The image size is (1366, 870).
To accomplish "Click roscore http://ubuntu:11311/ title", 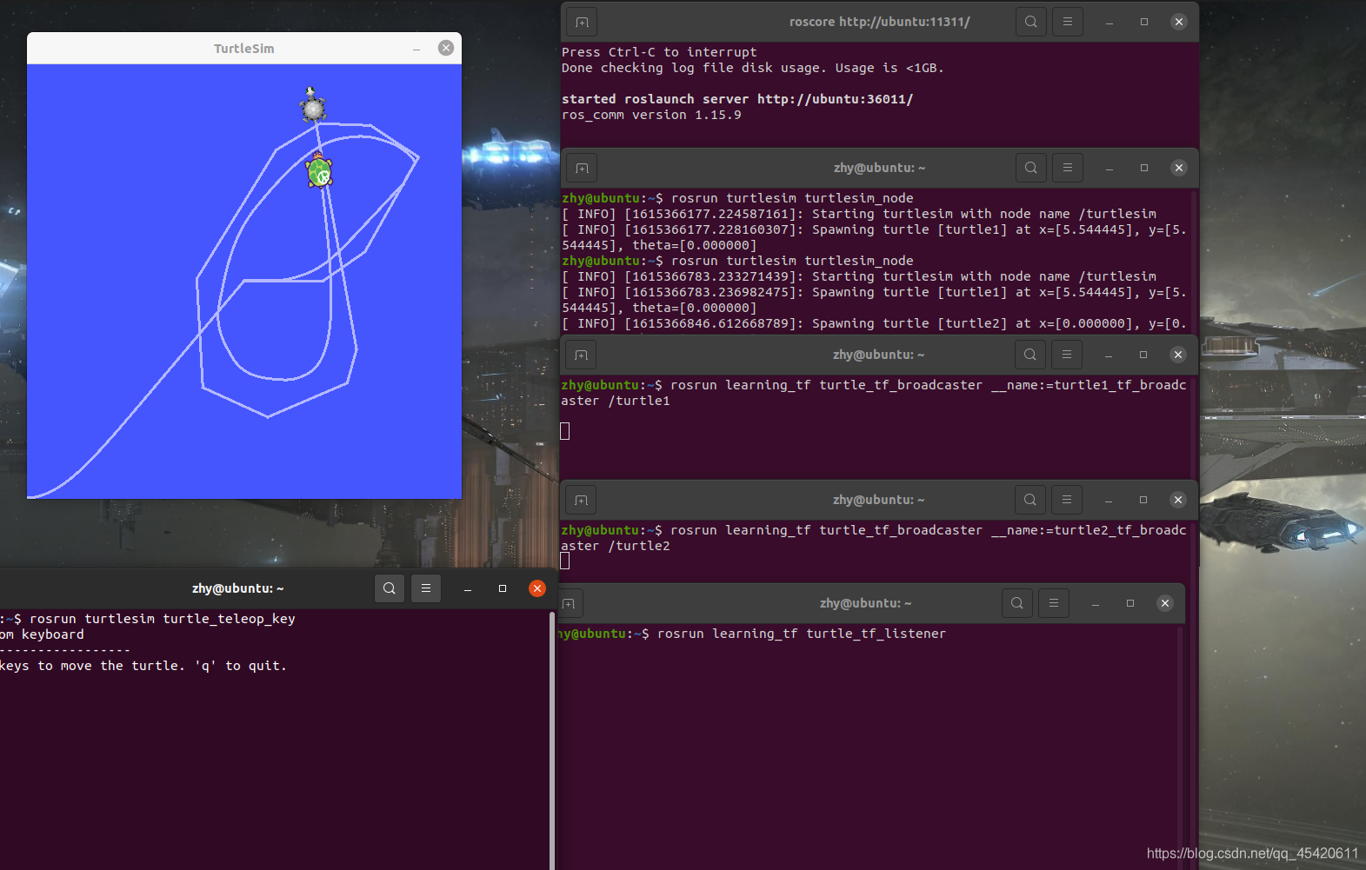I will (x=879, y=22).
